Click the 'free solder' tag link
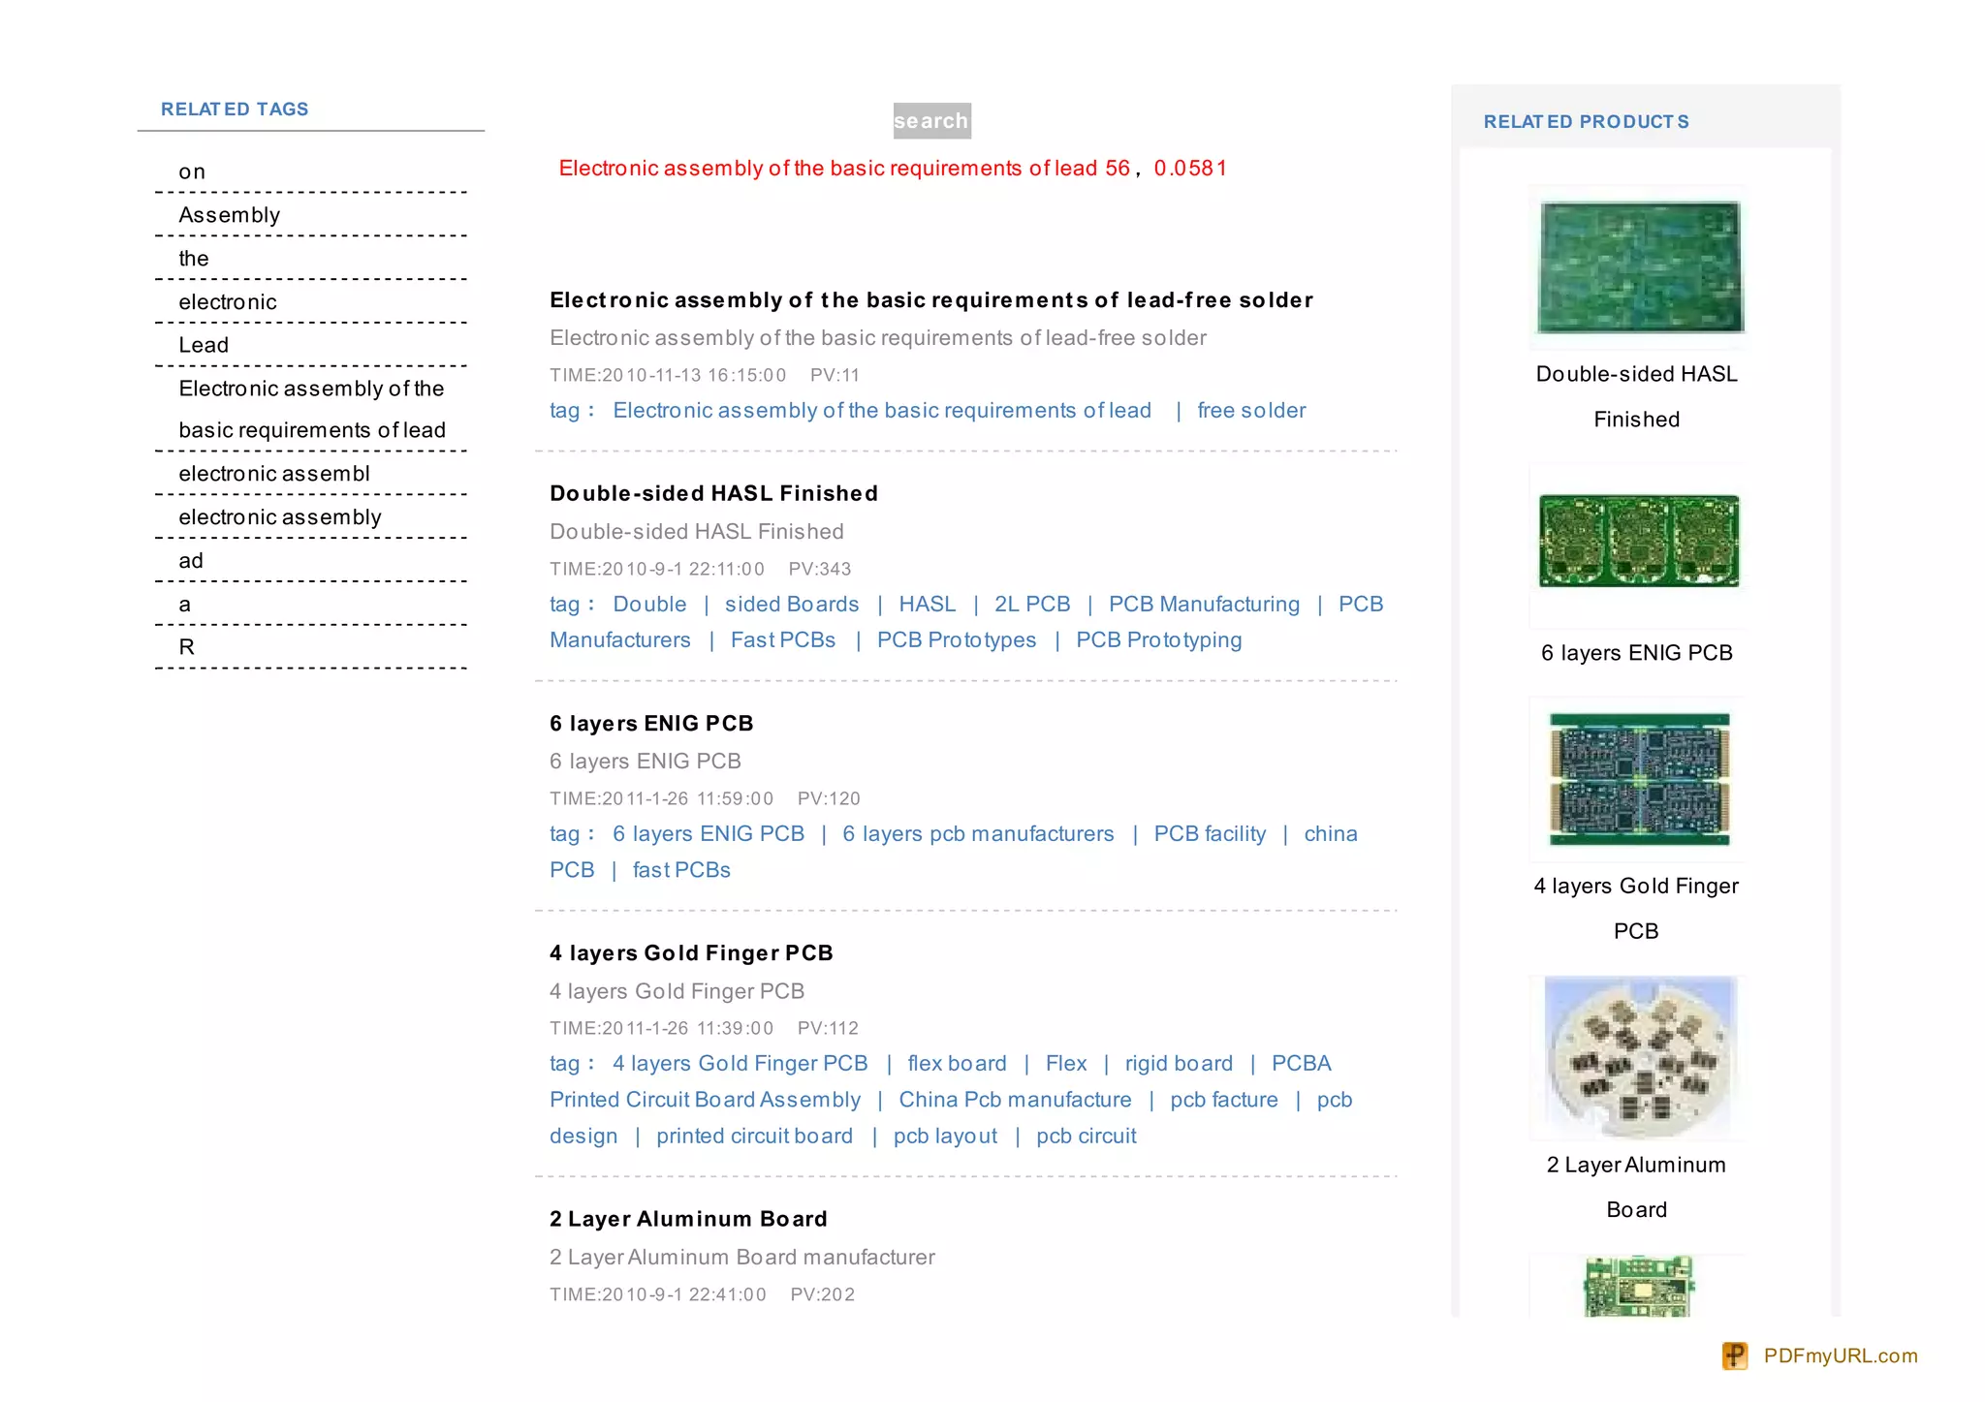 1250,411
